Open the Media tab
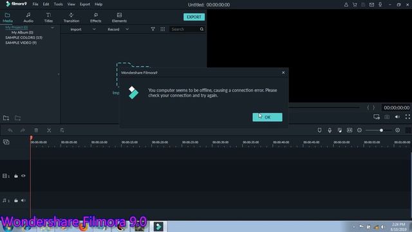The height and width of the screenshot is (232, 412). click(x=7, y=17)
